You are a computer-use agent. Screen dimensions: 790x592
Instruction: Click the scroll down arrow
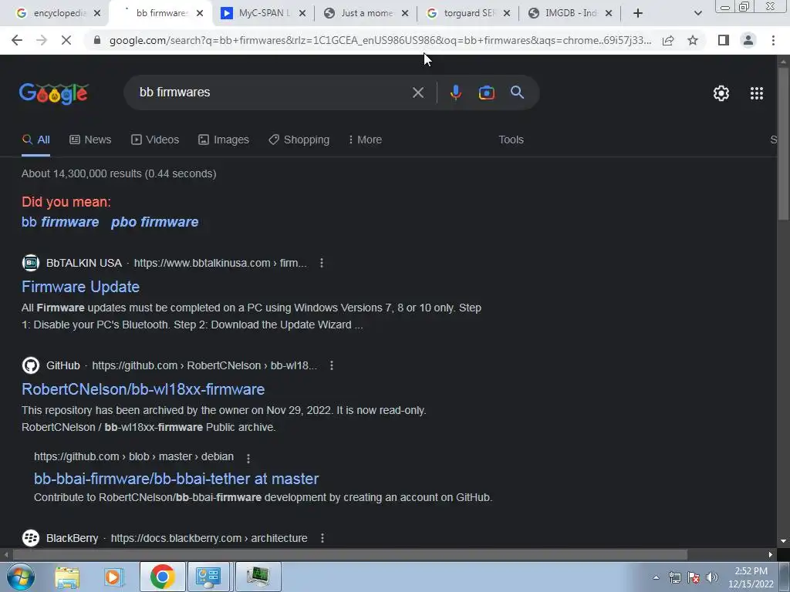point(783,541)
